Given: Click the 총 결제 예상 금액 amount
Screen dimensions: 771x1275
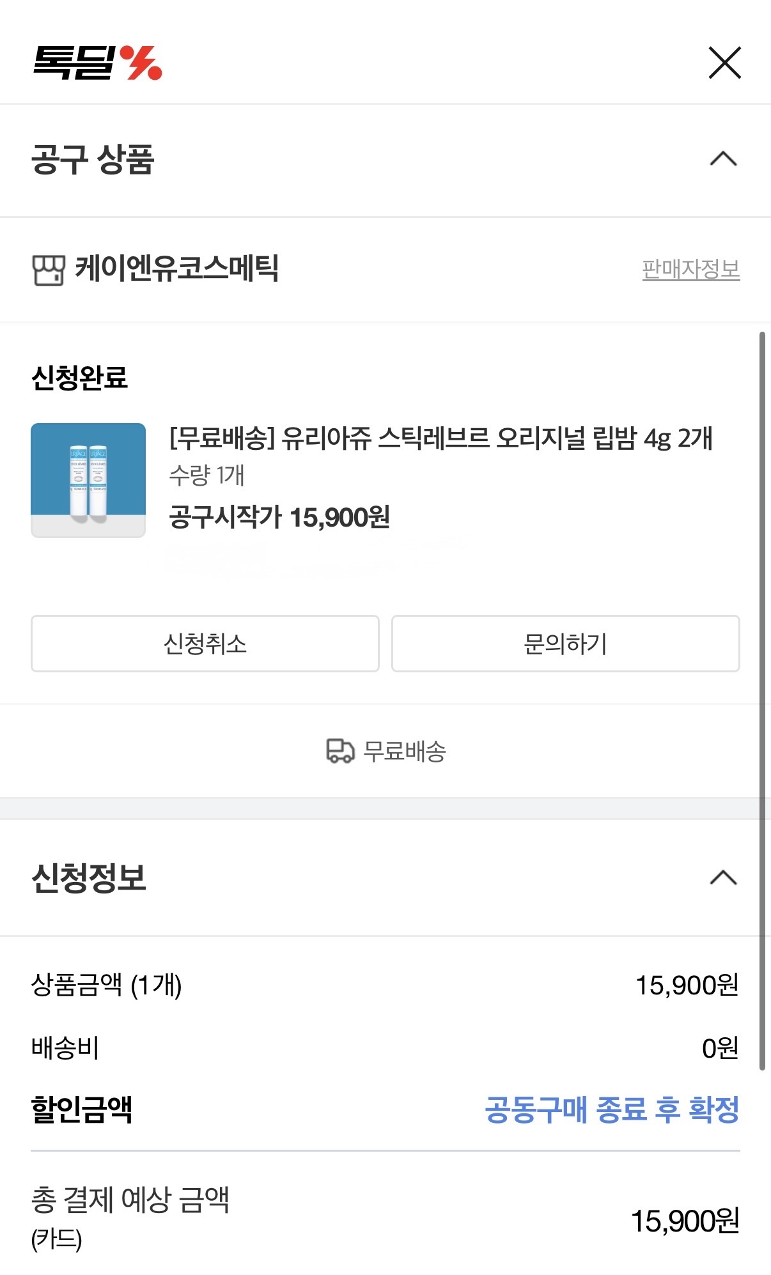Looking at the screenshot, I should coord(685,1221).
